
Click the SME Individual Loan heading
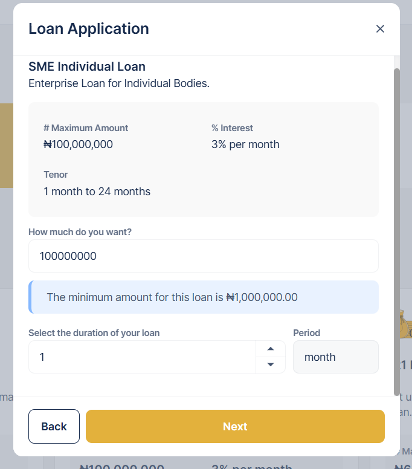click(87, 66)
